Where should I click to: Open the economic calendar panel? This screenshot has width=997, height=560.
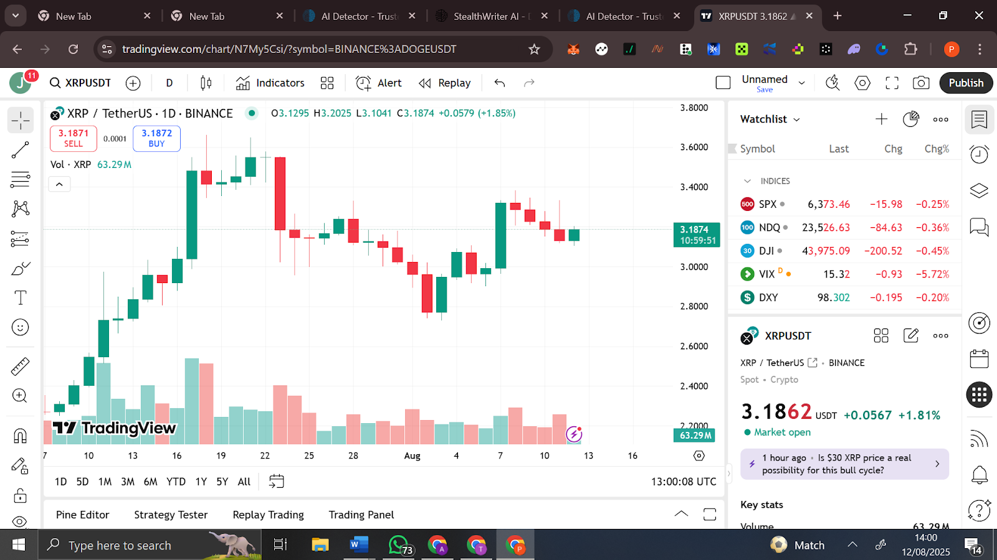980,359
